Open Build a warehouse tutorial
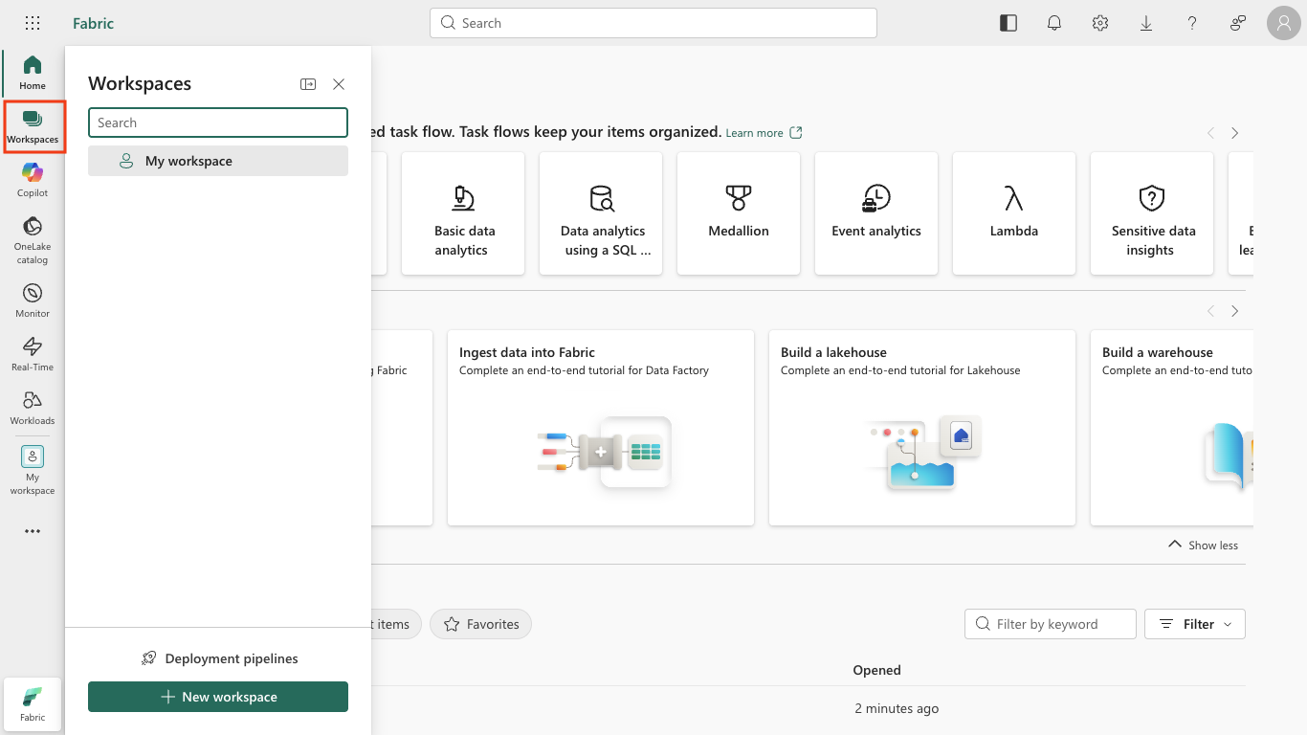Viewport: 1307px width, 735px height. (1172, 428)
